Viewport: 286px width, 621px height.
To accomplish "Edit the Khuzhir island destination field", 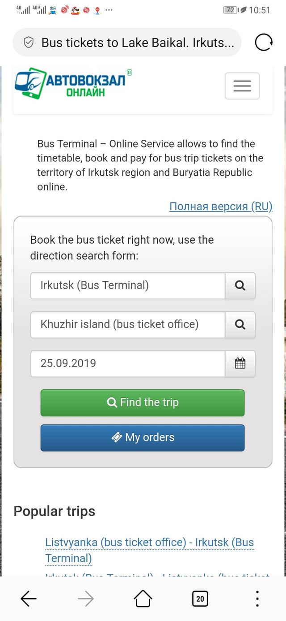I will pyautogui.click(x=128, y=324).
